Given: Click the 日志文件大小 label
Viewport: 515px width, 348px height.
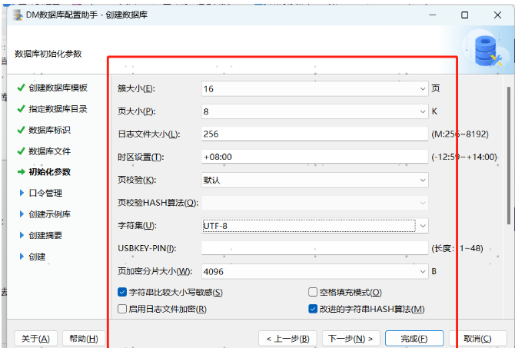Looking at the screenshot, I should coord(149,134).
